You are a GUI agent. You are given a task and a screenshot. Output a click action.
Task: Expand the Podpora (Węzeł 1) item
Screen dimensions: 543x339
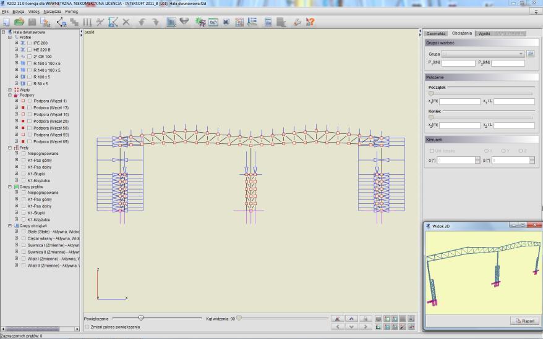(x=16, y=101)
